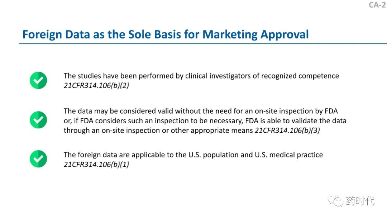The image size is (387, 218).
Task: Click the first green checkmark icon
Action: 38,80
